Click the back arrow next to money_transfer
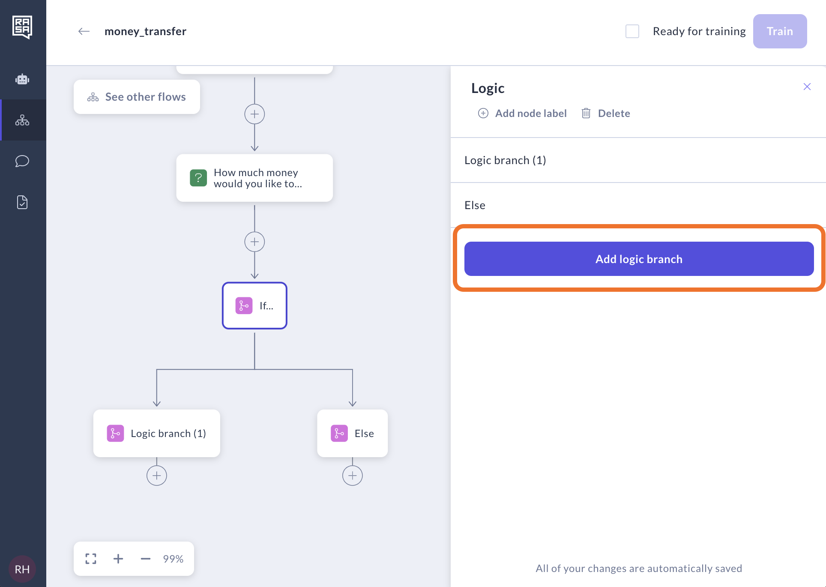 [x=84, y=31]
